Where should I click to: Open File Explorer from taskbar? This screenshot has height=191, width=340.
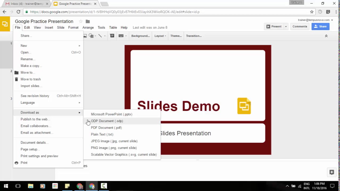click(31, 186)
